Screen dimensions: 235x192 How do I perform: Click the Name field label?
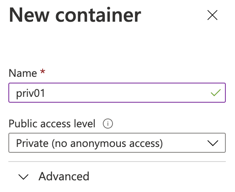point(23,73)
